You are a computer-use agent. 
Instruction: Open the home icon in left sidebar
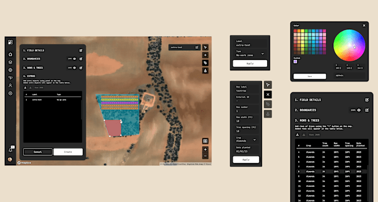tap(10, 54)
